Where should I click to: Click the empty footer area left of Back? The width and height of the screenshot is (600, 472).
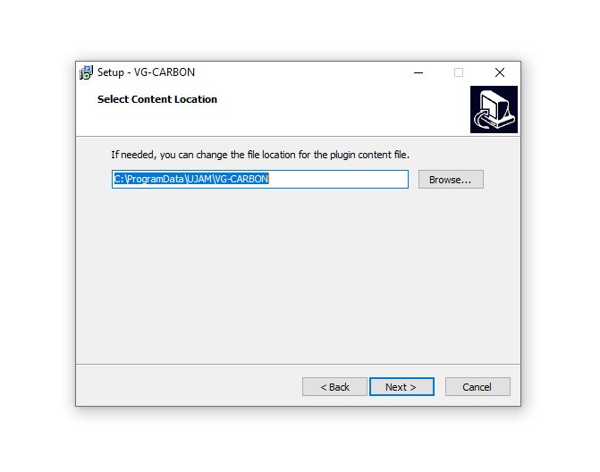pyautogui.click(x=188, y=386)
